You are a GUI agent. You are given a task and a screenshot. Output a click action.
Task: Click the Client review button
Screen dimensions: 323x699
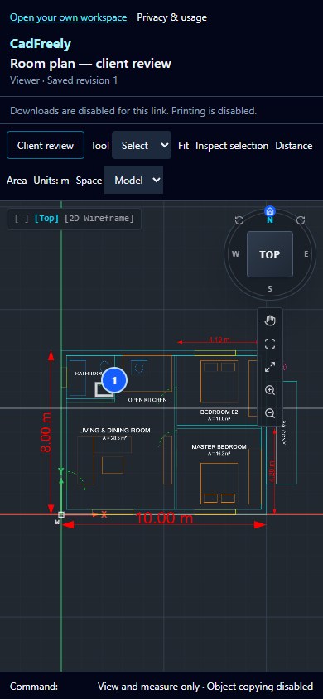(x=46, y=145)
